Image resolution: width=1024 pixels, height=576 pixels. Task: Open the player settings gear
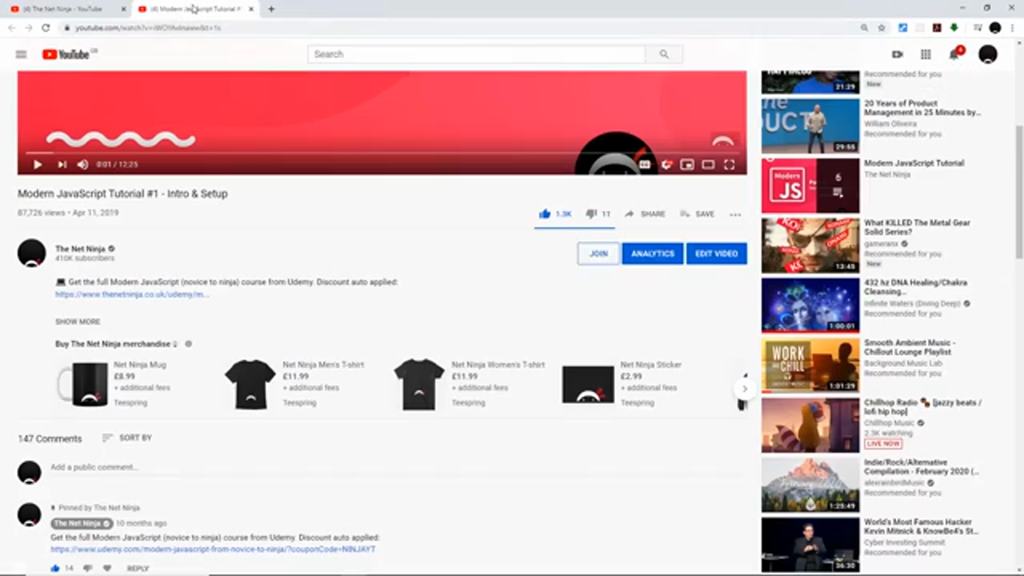pos(666,165)
